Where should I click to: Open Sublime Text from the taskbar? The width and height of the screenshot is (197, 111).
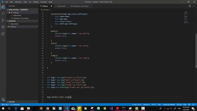pyautogui.click(x=41, y=108)
